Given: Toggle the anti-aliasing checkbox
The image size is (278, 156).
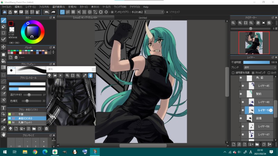Looking at the screenshot, I should coord(112,12).
